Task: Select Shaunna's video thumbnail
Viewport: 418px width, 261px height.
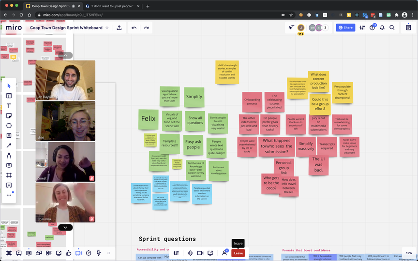Action: pos(65,203)
